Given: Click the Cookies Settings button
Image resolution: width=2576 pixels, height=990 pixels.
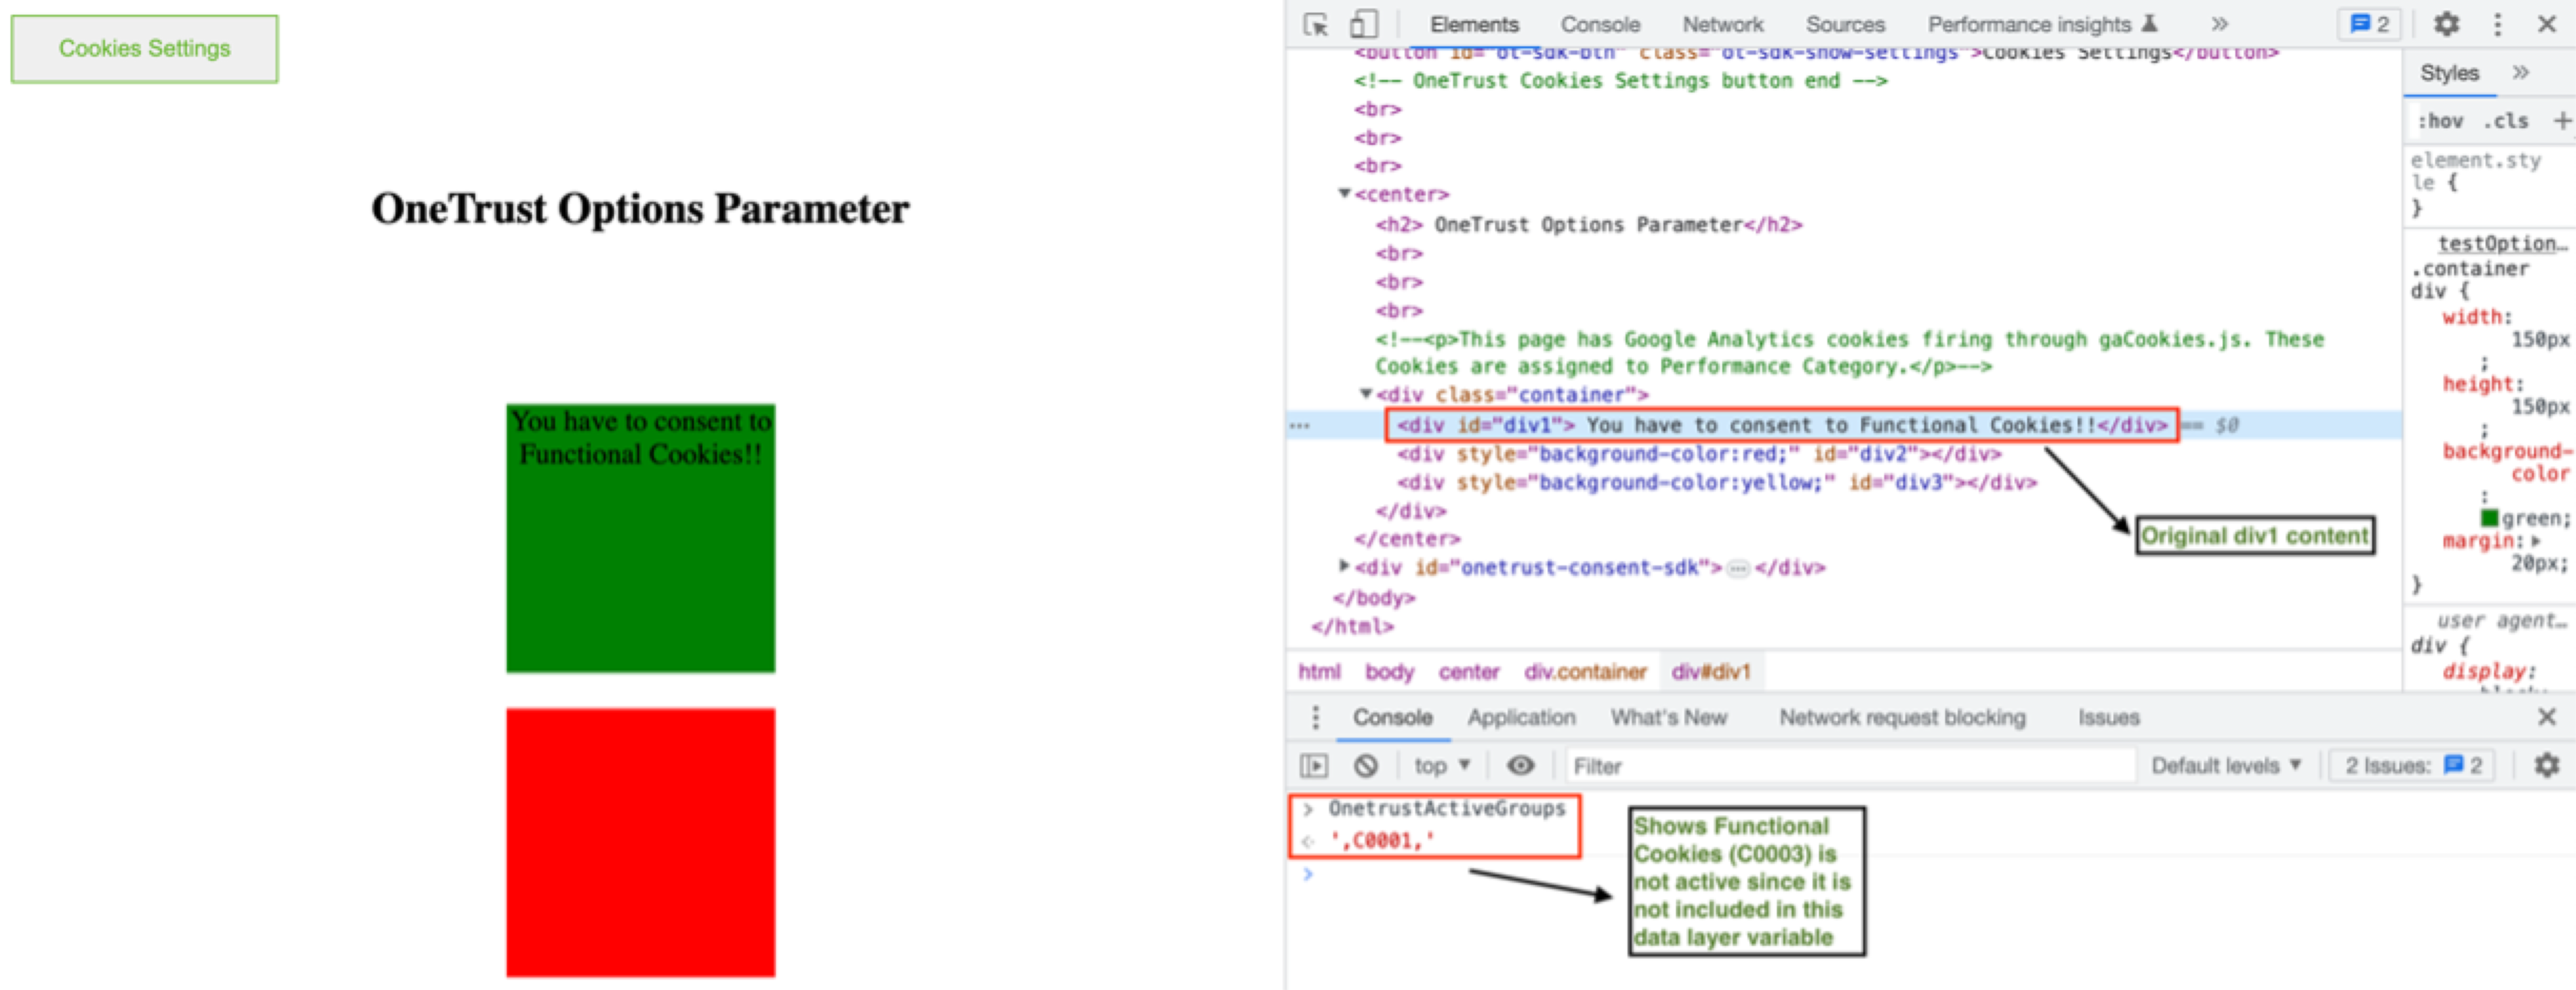Looking at the screenshot, I should (145, 48).
